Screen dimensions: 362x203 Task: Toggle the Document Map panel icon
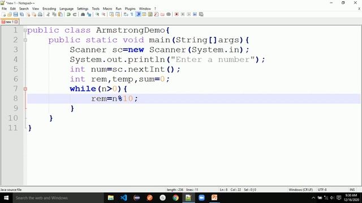pyautogui.click(x=150, y=14)
